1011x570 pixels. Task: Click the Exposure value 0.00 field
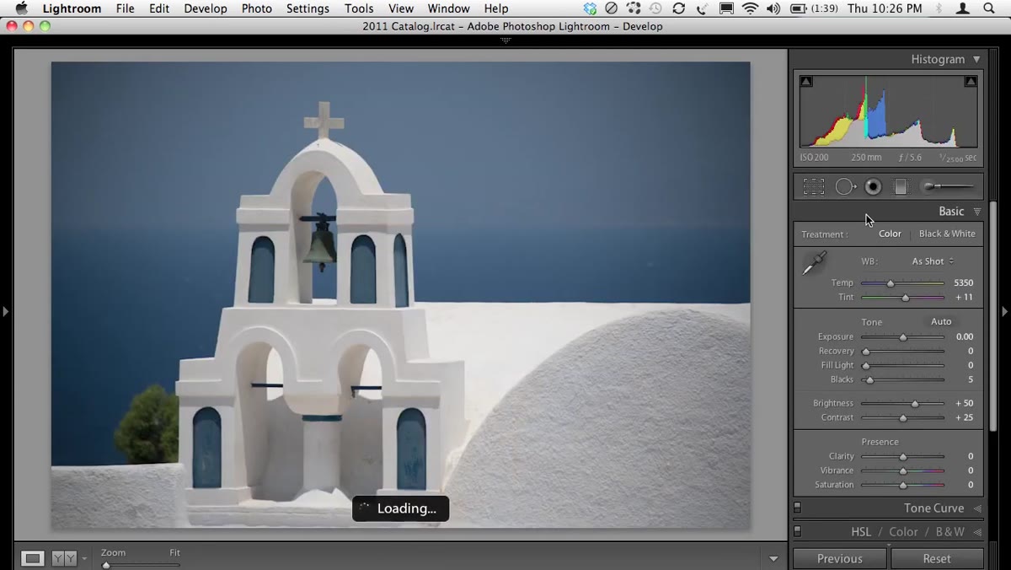click(x=965, y=336)
